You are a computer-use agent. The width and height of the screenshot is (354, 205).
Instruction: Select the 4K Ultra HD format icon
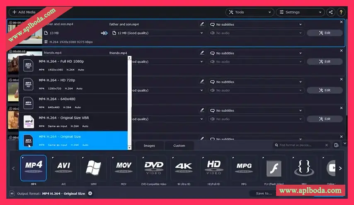click(x=184, y=168)
